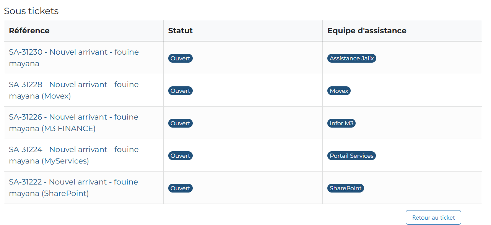Image resolution: width=491 pixels, height=225 pixels.
Task: Open ticket SA-31222 SharePoint link
Action: click(73, 188)
